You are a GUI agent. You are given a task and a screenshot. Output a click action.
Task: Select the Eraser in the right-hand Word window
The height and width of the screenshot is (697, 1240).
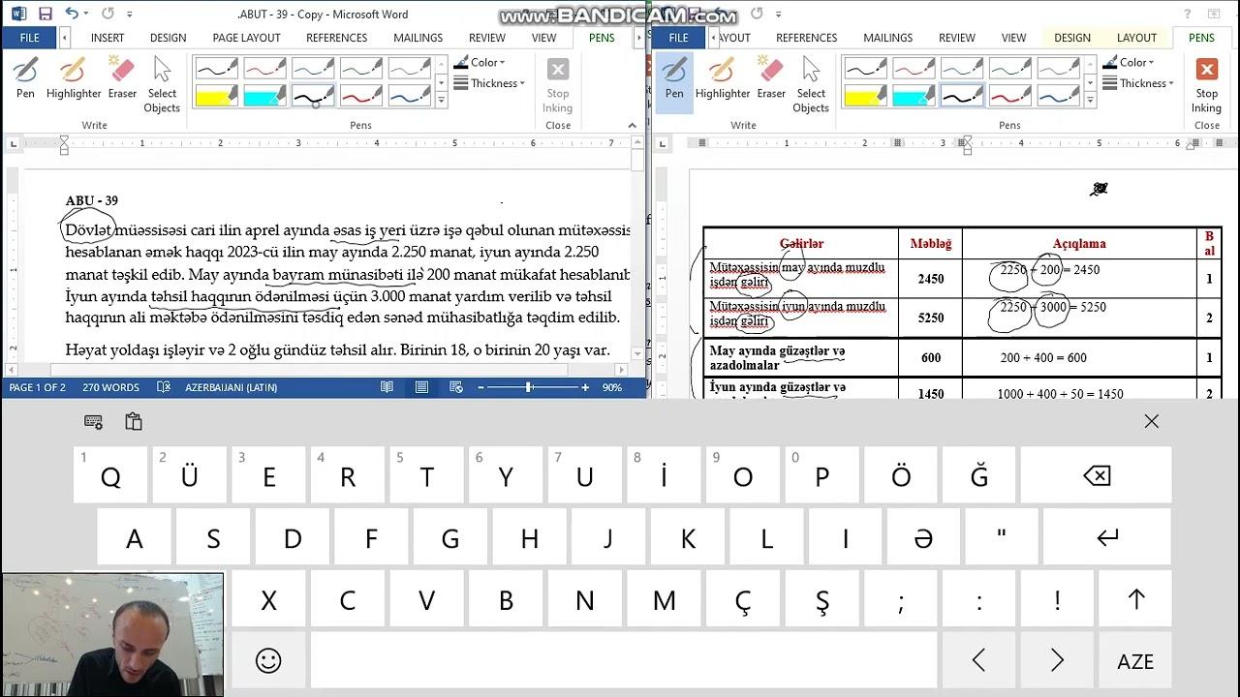click(771, 78)
